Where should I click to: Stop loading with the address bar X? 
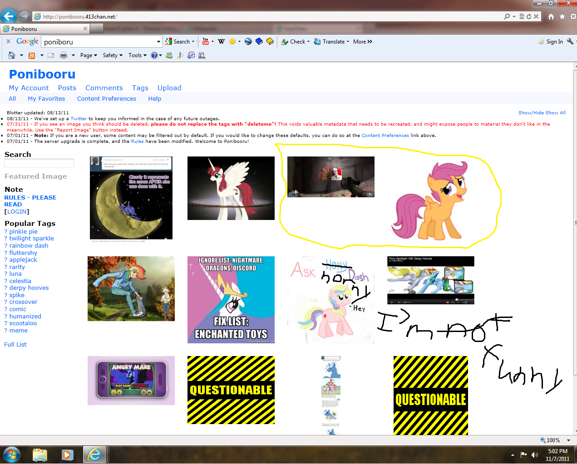point(536,16)
